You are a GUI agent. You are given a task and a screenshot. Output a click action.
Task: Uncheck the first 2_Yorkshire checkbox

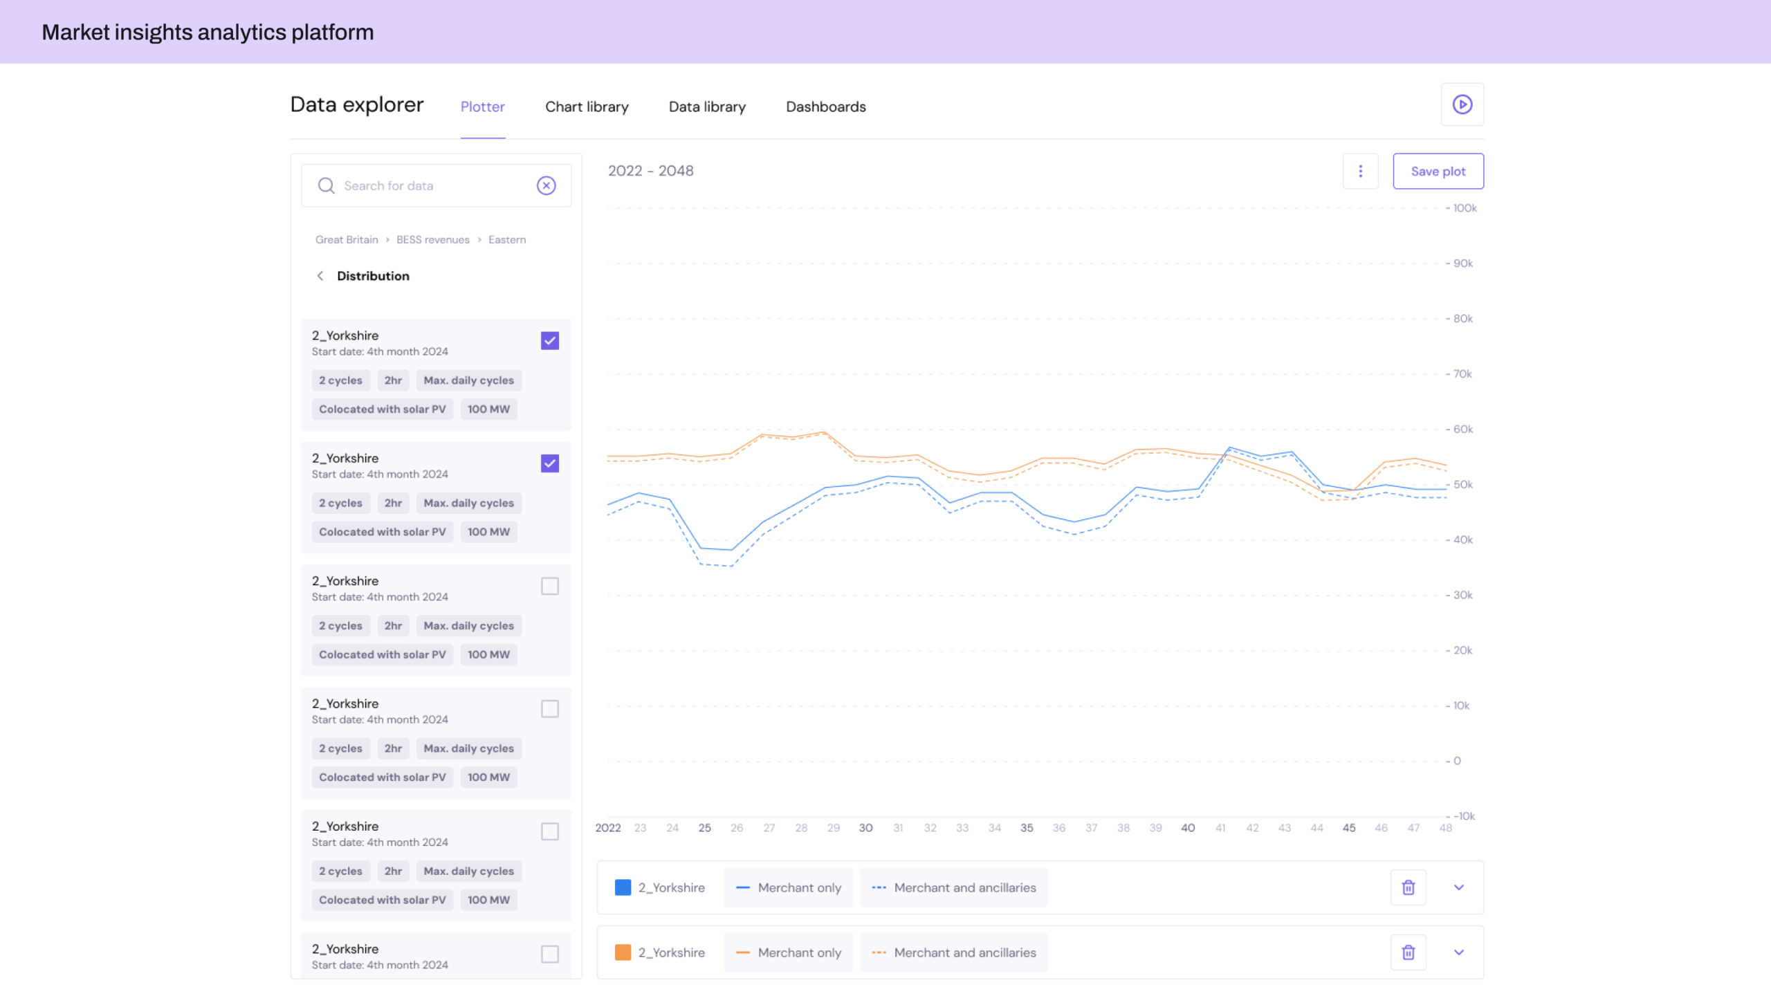(x=549, y=341)
